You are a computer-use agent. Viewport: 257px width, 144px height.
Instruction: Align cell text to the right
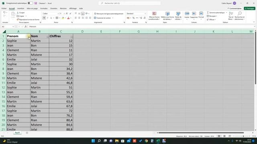coord(83,18)
